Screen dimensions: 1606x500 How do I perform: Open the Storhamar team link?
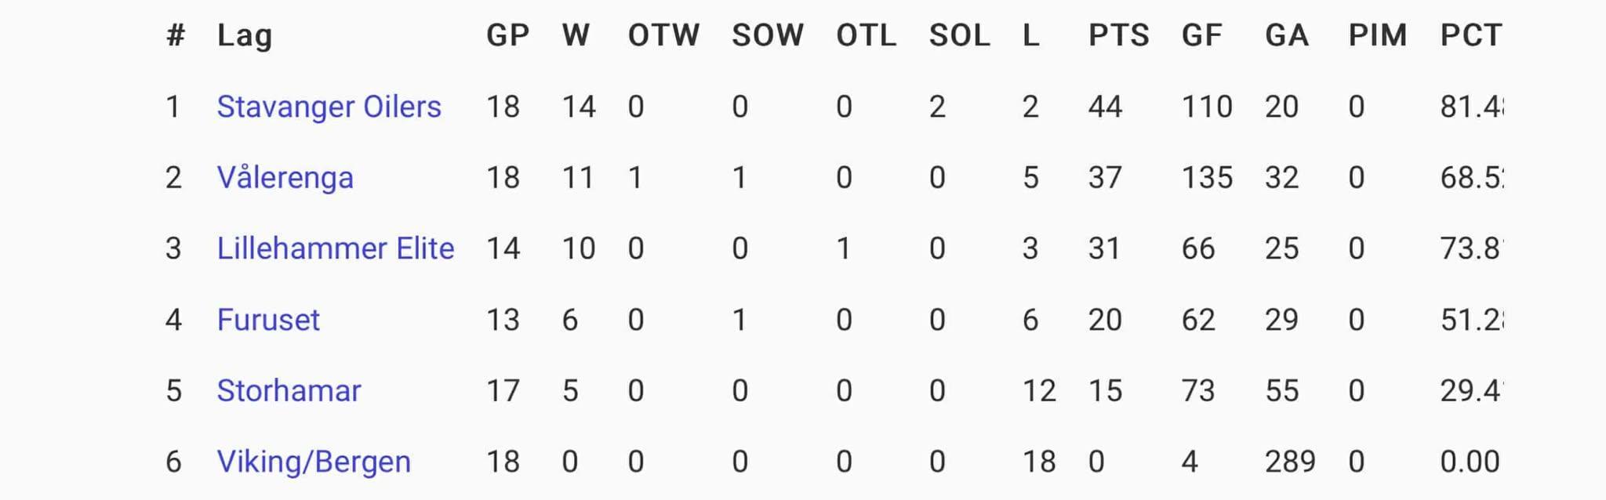pyautogui.click(x=289, y=390)
